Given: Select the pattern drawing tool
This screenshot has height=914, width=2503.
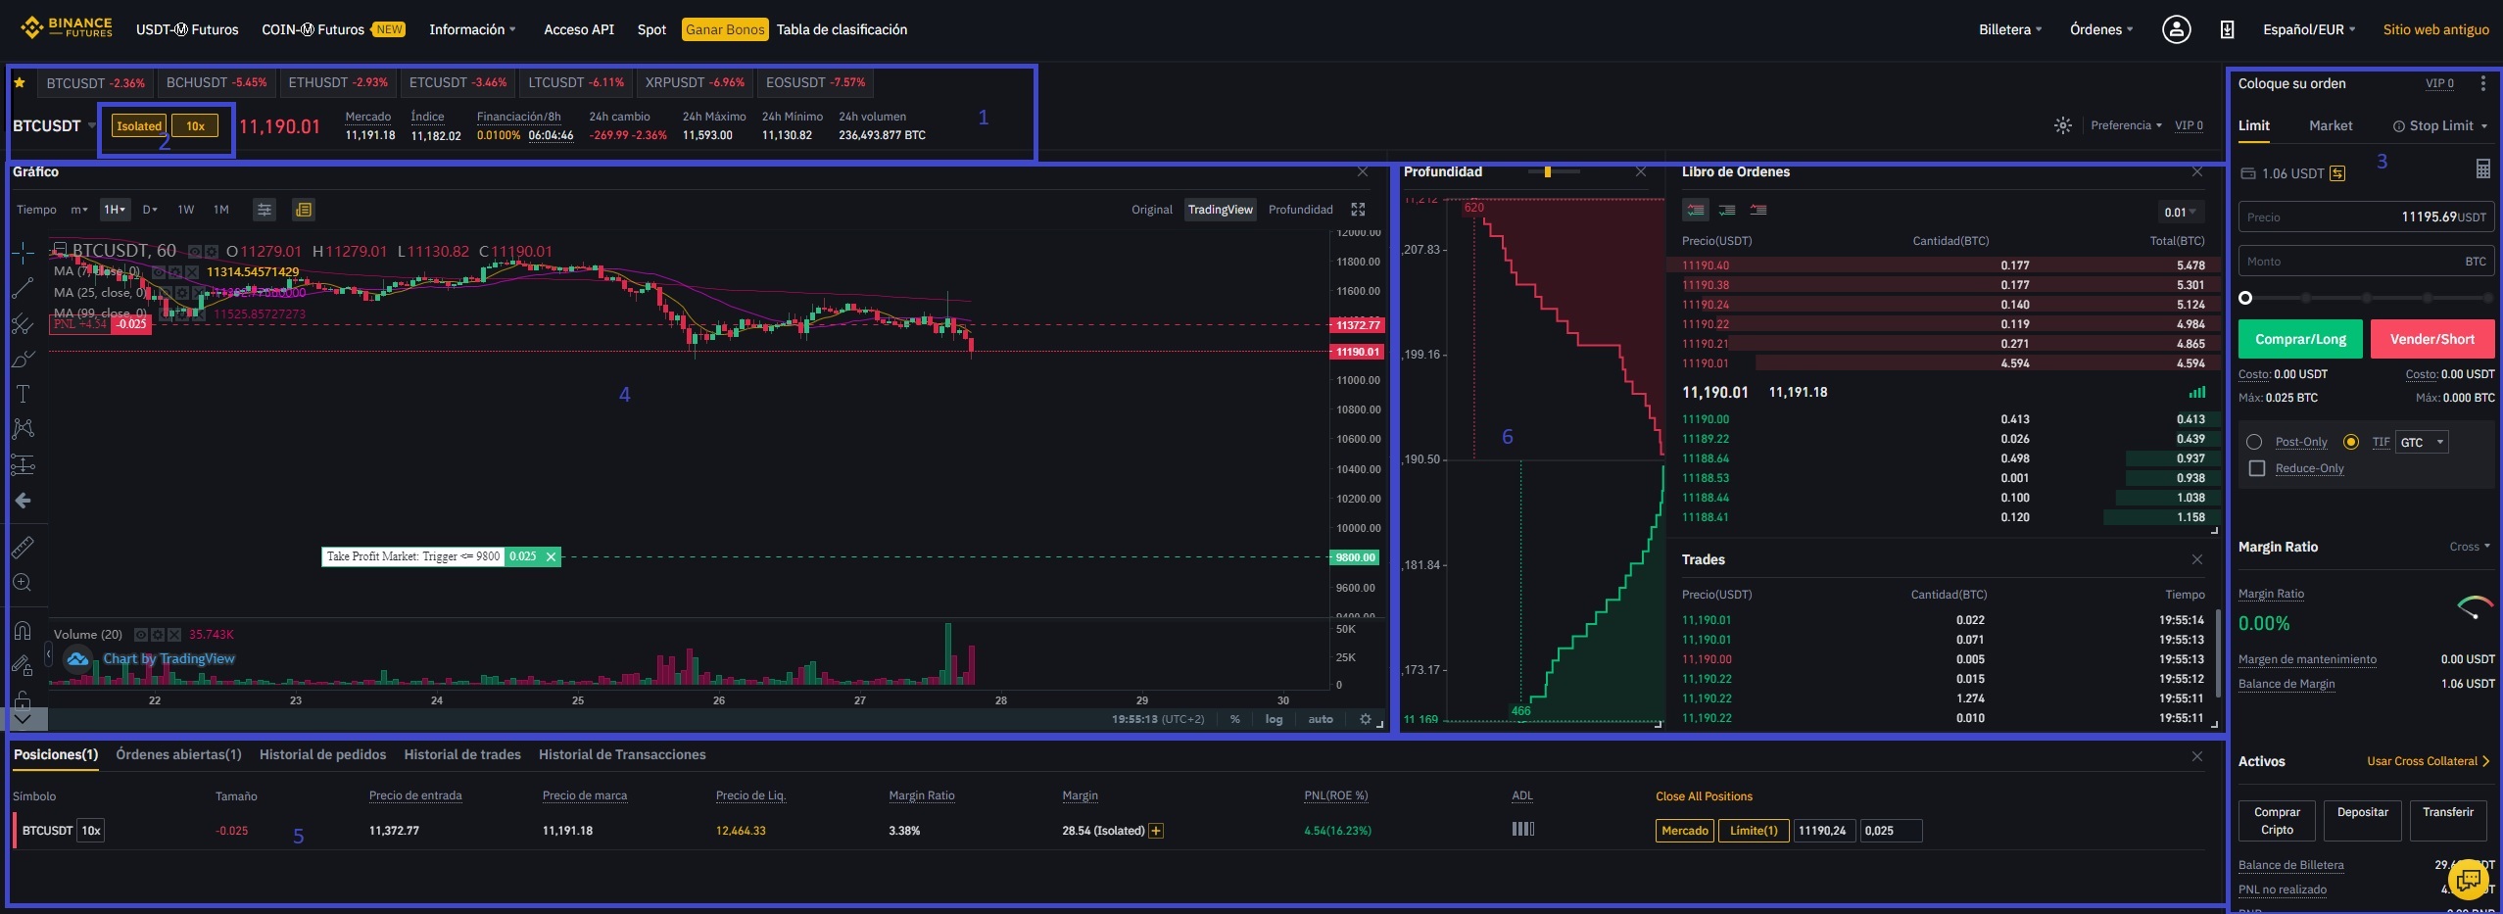Looking at the screenshot, I should tap(23, 428).
